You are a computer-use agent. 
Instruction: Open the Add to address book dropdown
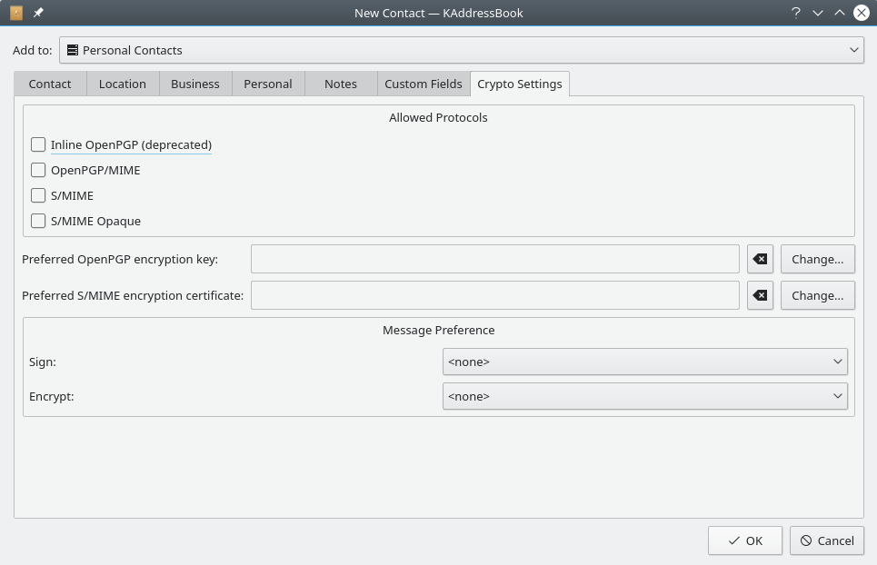click(462, 50)
